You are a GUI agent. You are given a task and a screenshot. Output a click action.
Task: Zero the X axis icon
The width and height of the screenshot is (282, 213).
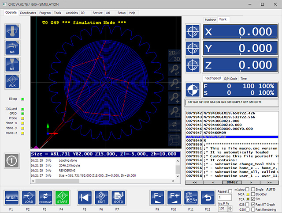193,32
